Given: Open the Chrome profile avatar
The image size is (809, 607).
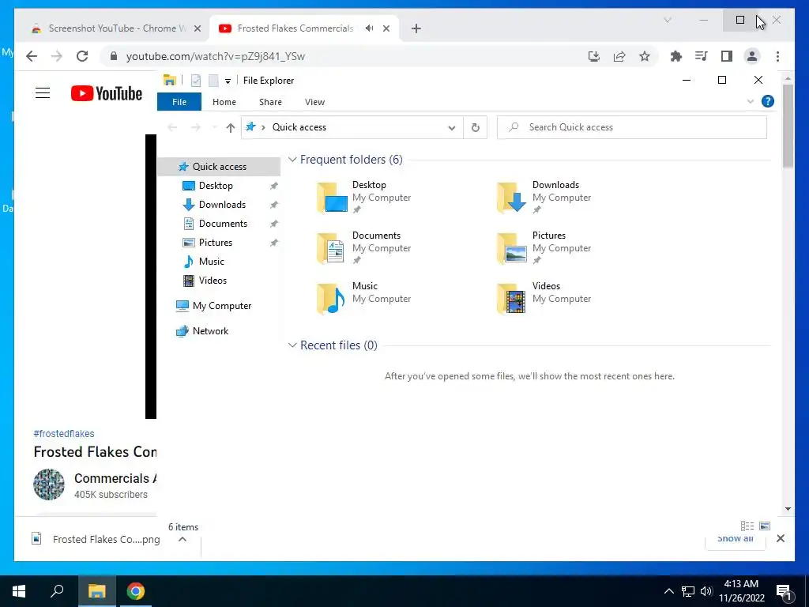Looking at the screenshot, I should click(x=752, y=56).
